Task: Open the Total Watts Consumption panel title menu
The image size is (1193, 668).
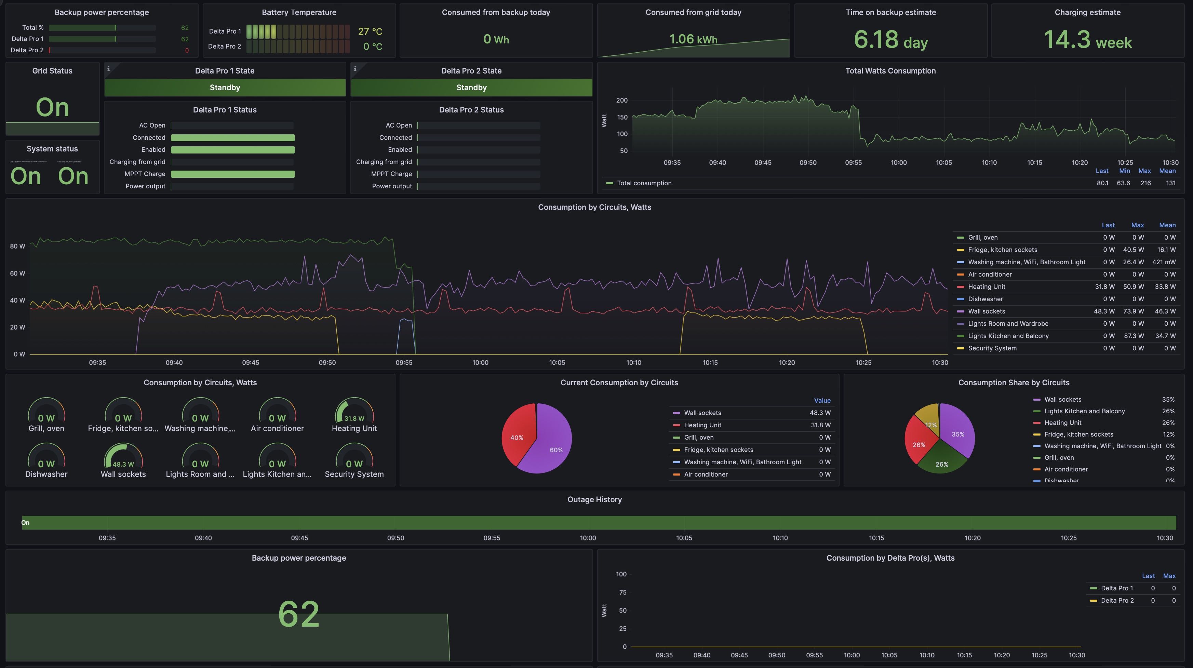Action: pos(890,71)
